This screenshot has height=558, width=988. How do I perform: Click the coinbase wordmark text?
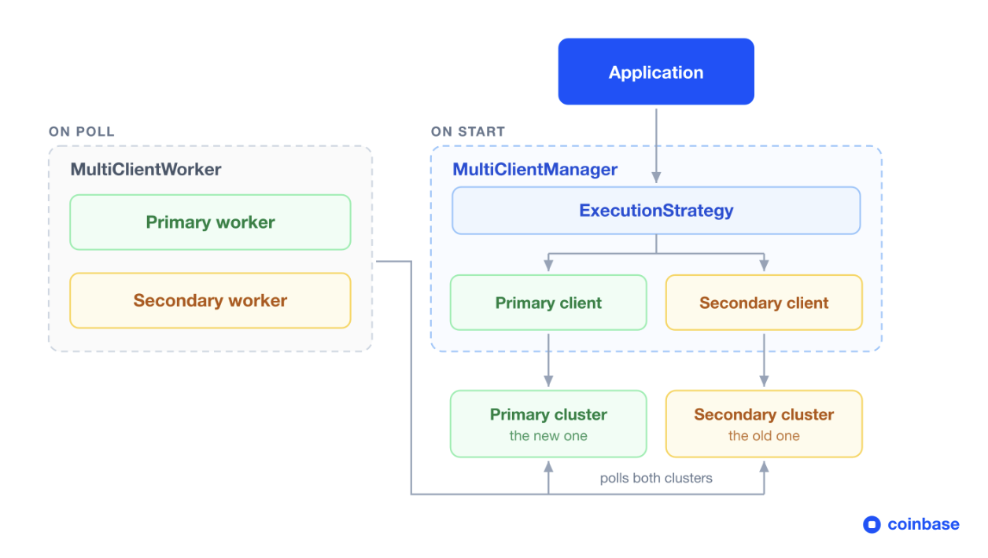click(x=923, y=524)
